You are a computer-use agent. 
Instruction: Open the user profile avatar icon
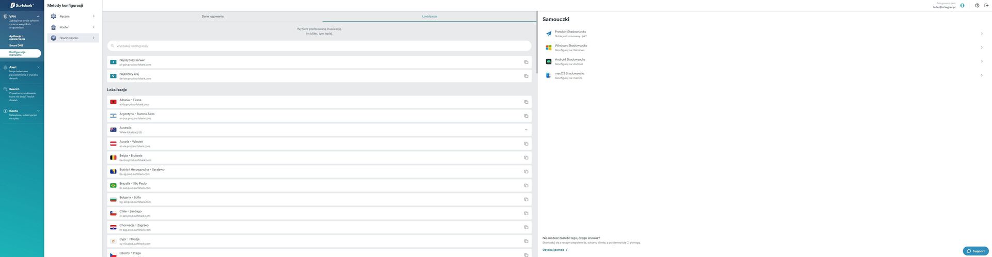point(962,5)
